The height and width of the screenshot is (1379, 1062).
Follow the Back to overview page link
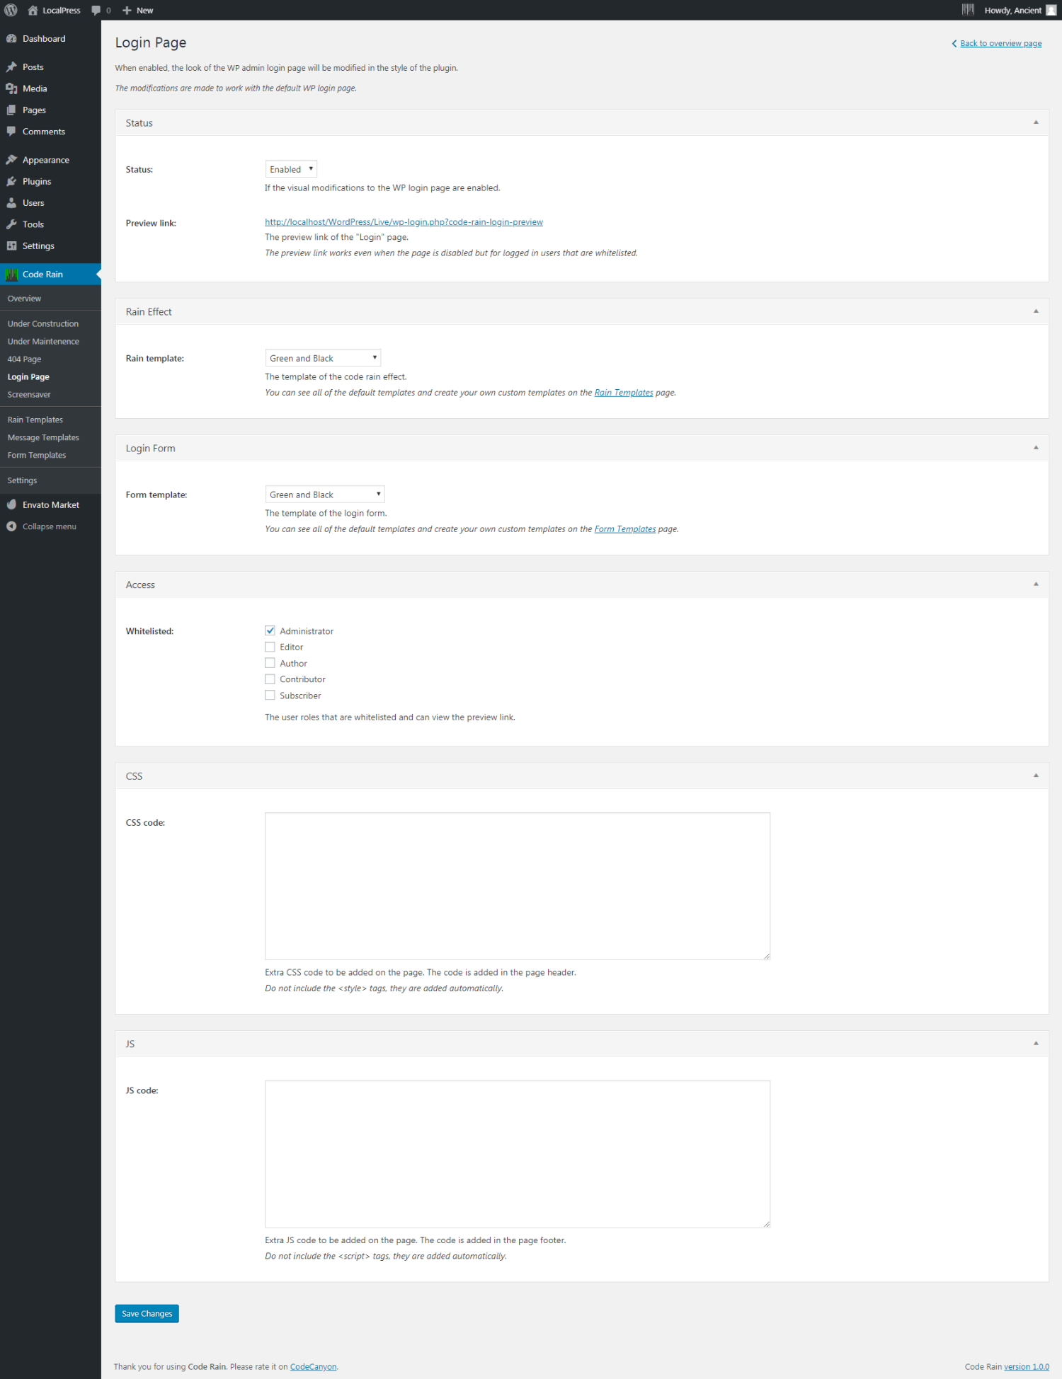coord(1000,43)
